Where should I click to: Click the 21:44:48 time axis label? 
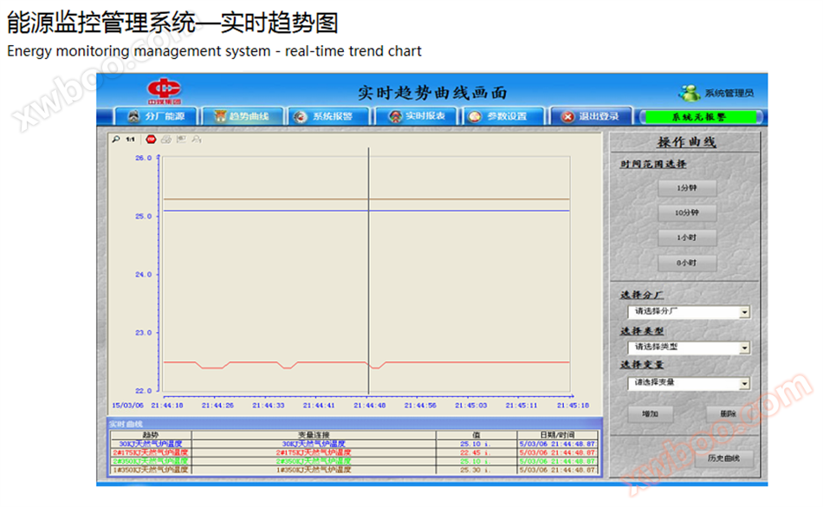(x=370, y=406)
